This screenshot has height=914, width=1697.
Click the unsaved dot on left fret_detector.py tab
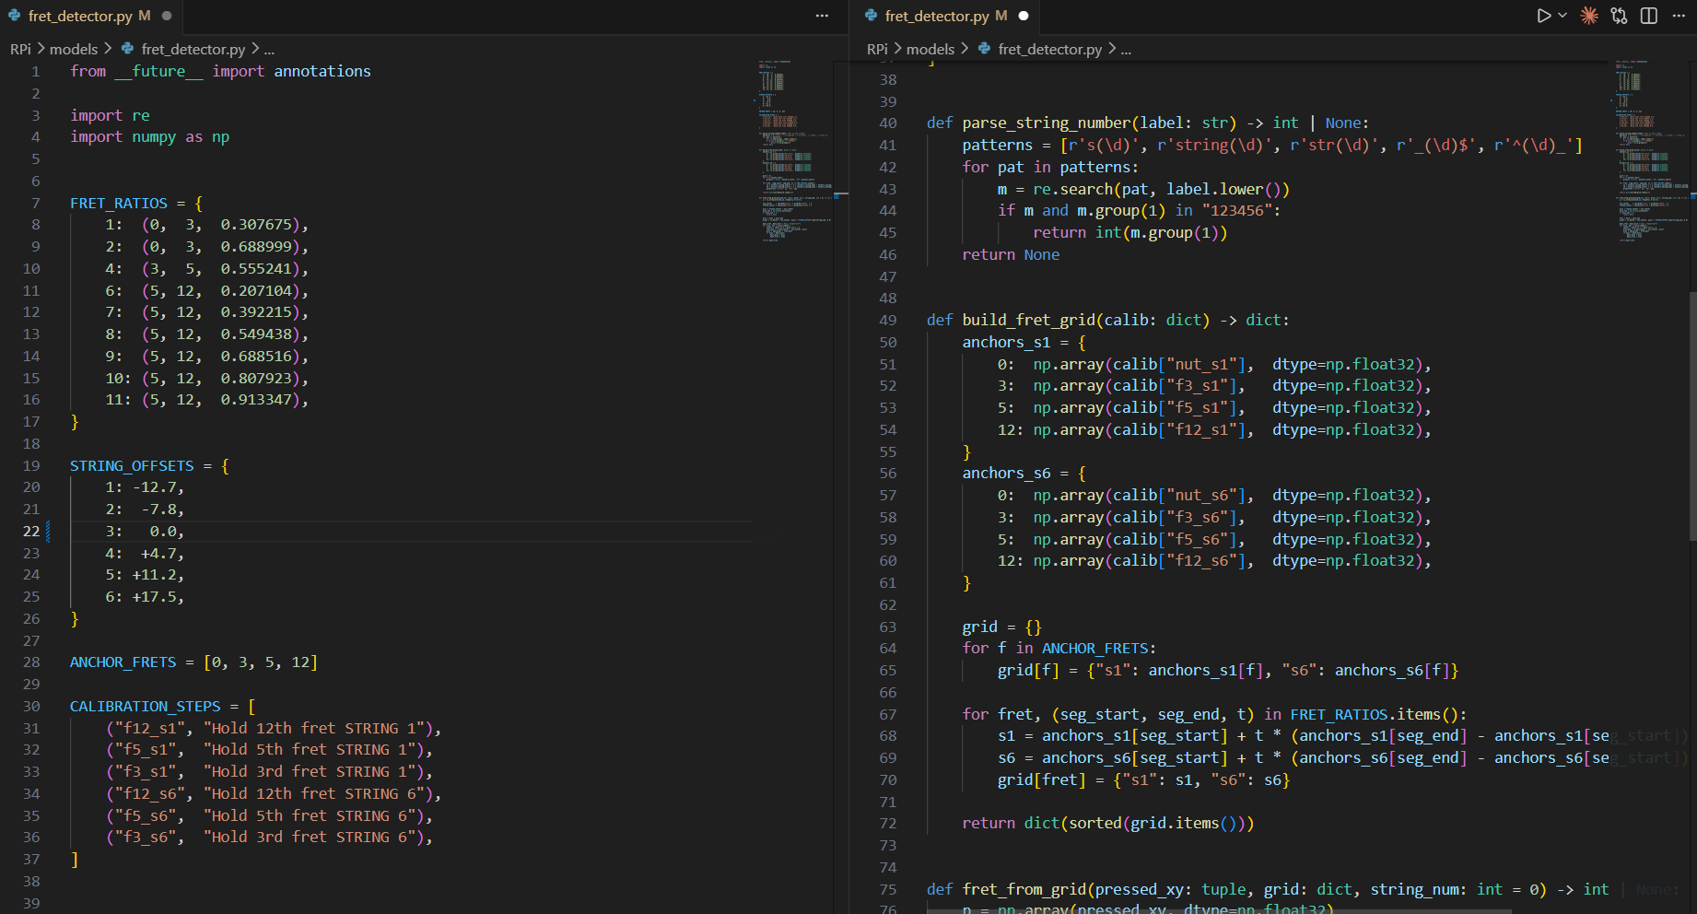click(x=167, y=16)
